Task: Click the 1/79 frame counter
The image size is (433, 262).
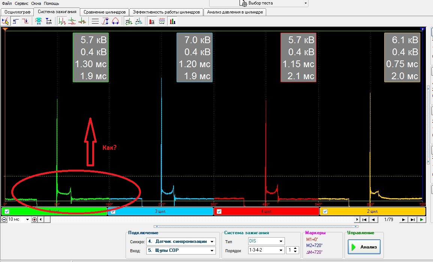Action: (x=388, y=220)
